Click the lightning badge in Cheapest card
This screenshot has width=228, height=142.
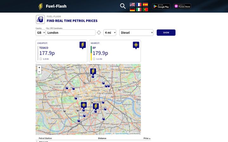click(83, 45)
